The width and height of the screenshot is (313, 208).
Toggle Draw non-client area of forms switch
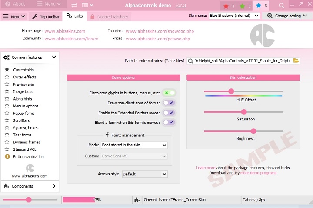click(x=169, y=103)
